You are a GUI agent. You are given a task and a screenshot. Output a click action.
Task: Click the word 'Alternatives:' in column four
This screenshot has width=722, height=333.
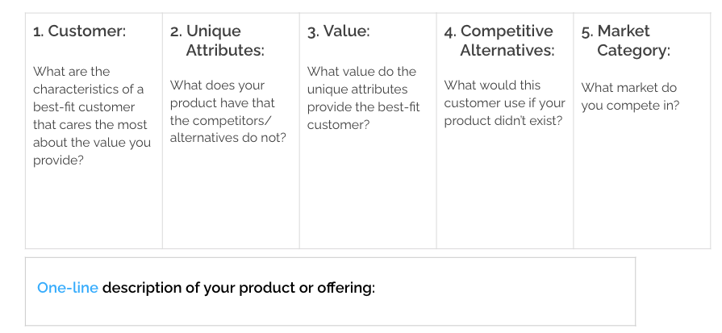click(507, 50)
